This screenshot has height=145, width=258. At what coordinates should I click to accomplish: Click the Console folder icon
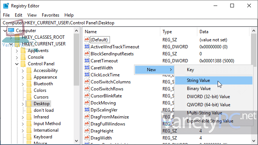[23, 57]
